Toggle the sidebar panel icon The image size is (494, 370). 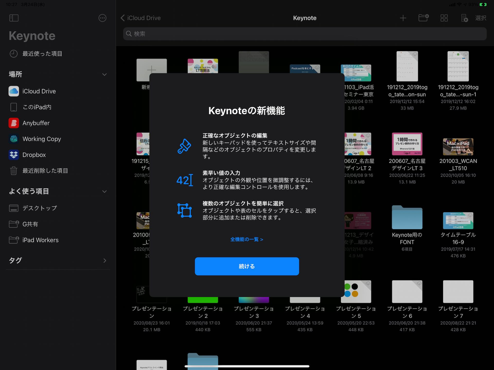click(x=14, y=18)
